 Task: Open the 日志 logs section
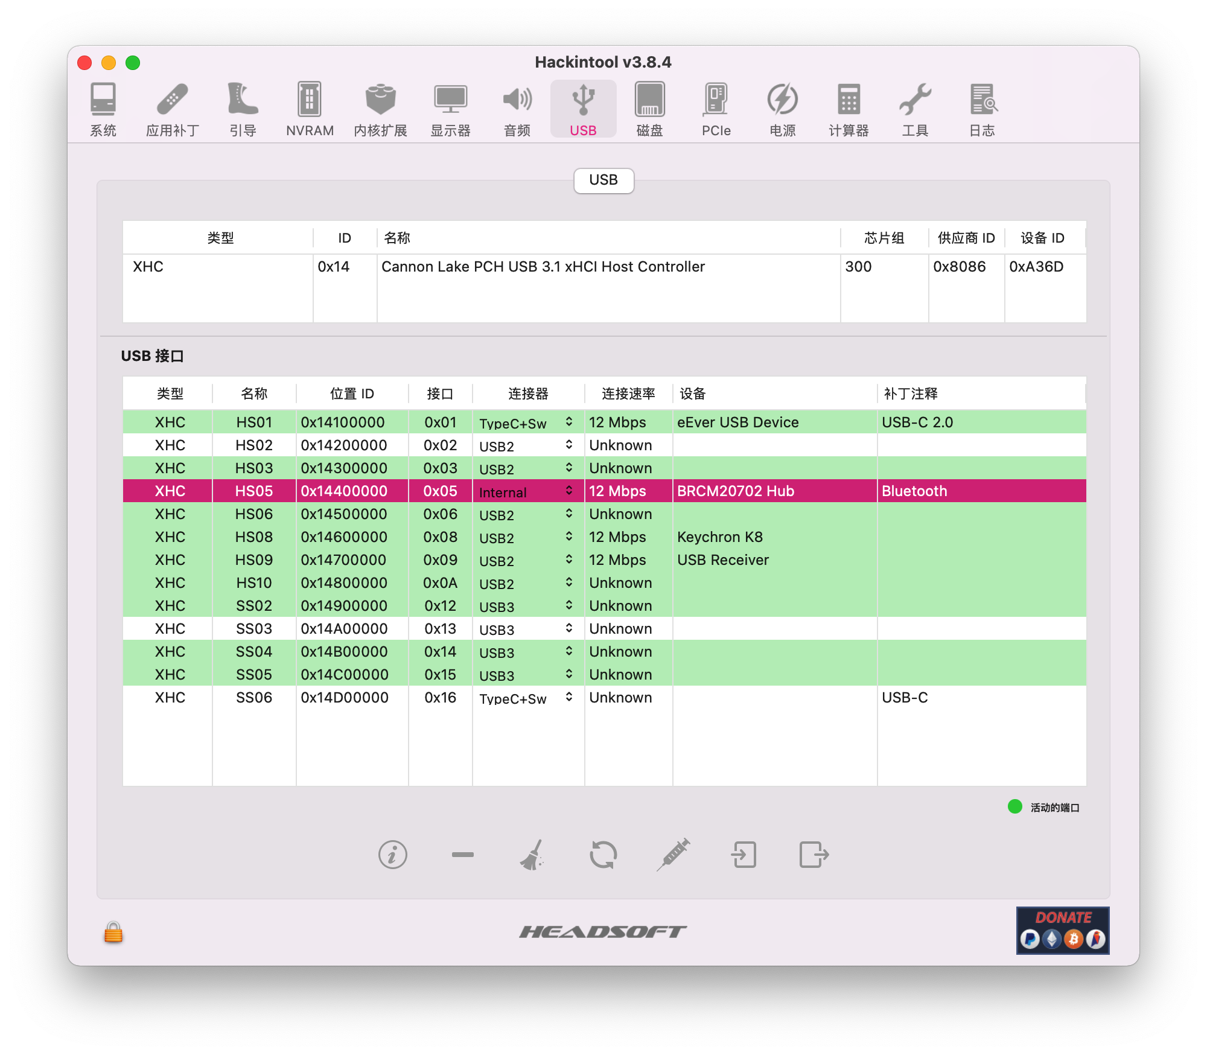[982, 109]
